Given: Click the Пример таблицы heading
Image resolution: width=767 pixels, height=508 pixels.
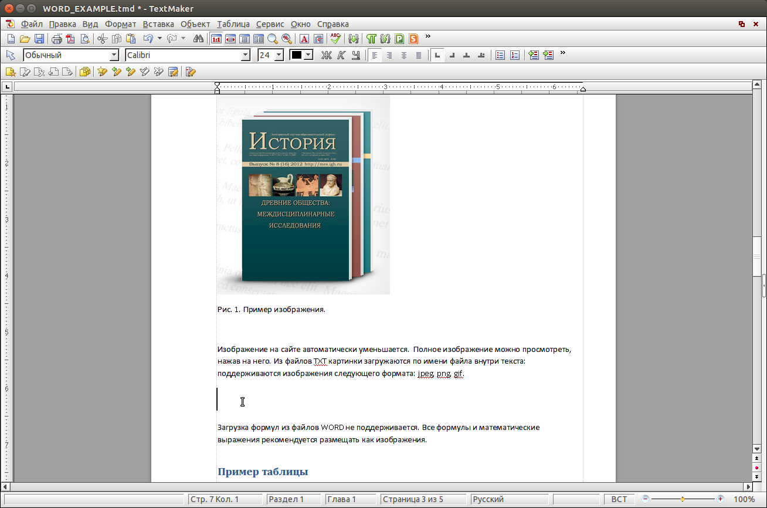Looking at the screenshot, I should [x=263, y=472].
